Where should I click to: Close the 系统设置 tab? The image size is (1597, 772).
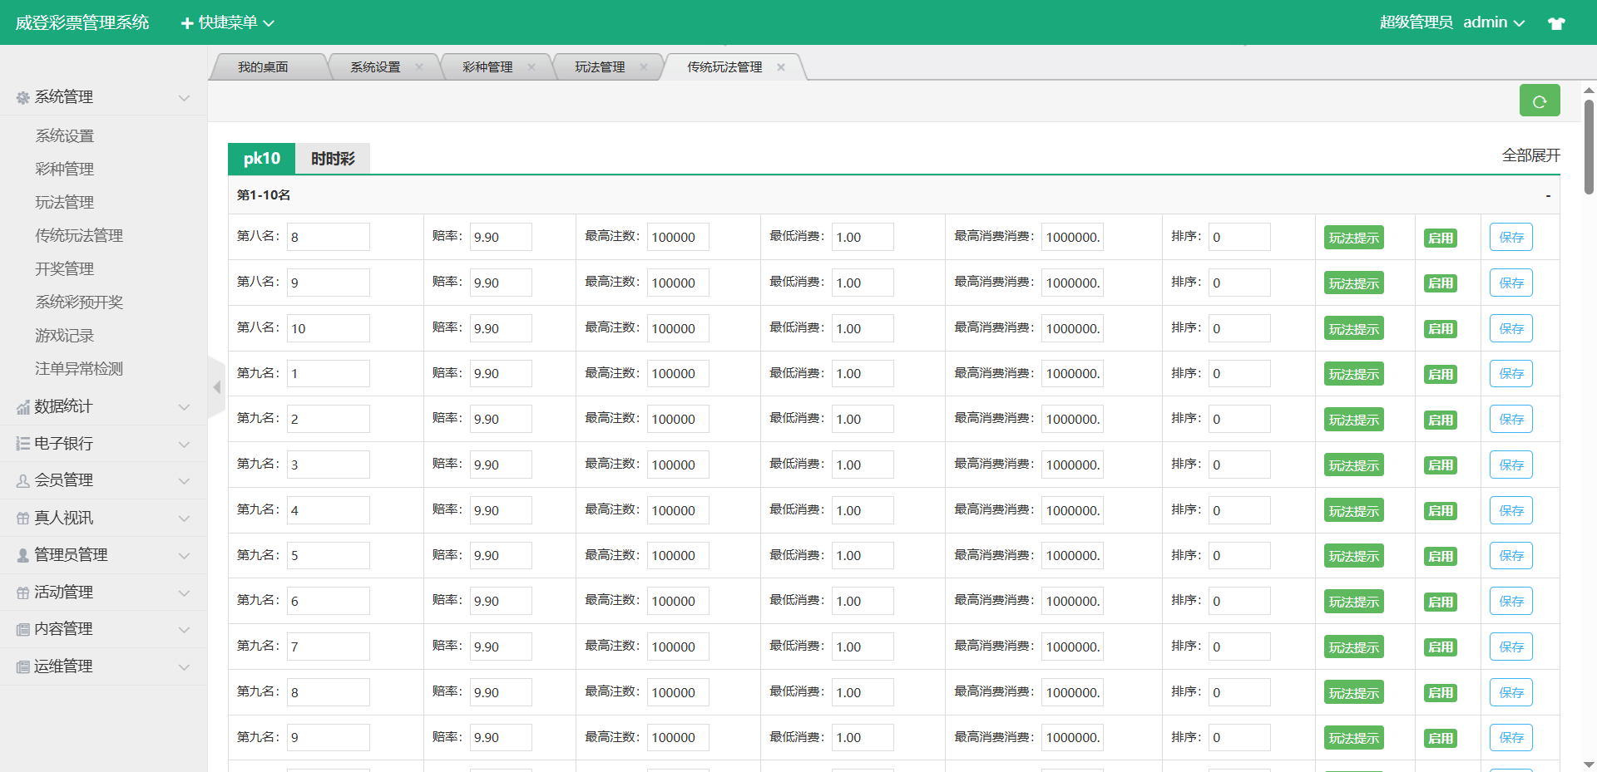[x=419, y=67]
